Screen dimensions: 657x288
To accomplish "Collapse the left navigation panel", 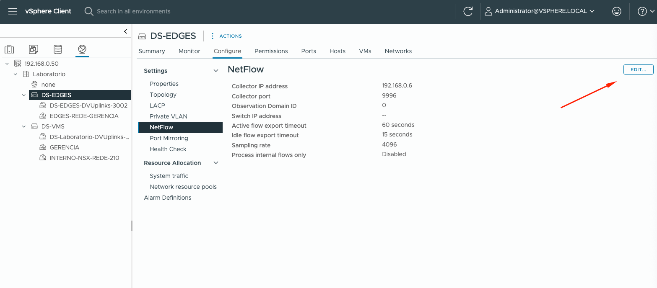I will point(125,31).
